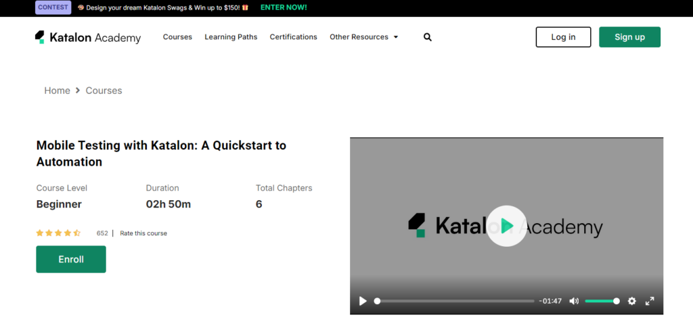Click the Beginner course level value

click(x=59, y=204)
